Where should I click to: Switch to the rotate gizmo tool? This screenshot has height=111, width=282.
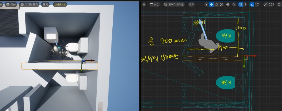[216, 5]
